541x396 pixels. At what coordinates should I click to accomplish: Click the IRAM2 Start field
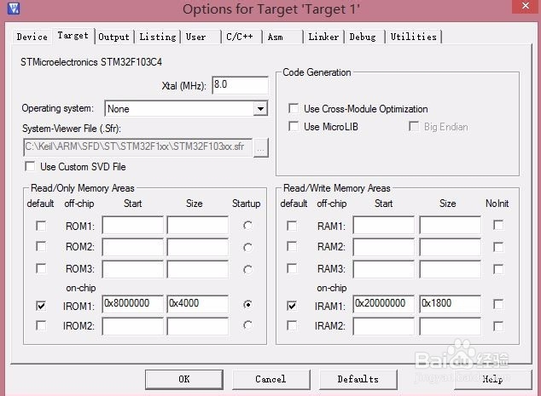384,326
